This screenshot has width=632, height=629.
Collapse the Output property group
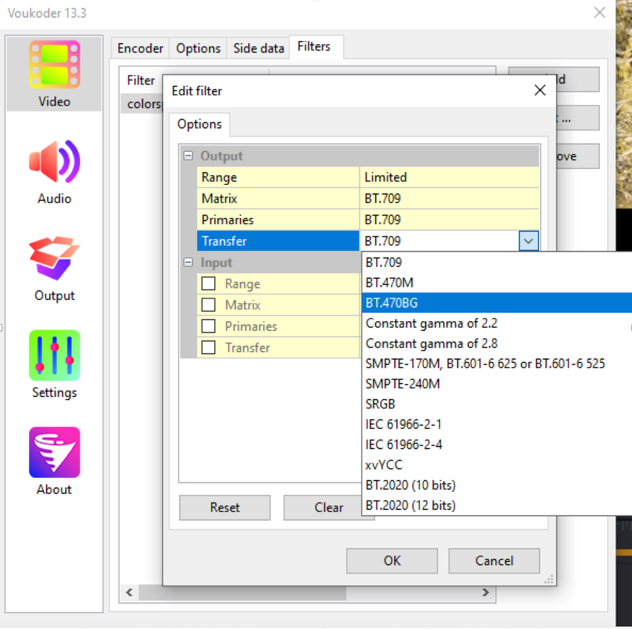(x=189, y=156)
